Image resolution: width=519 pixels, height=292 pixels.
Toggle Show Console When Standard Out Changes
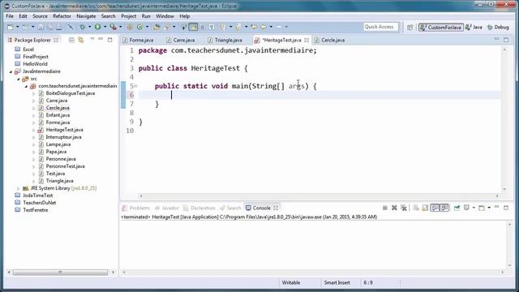pyautogui.click(x=435, y=208)
